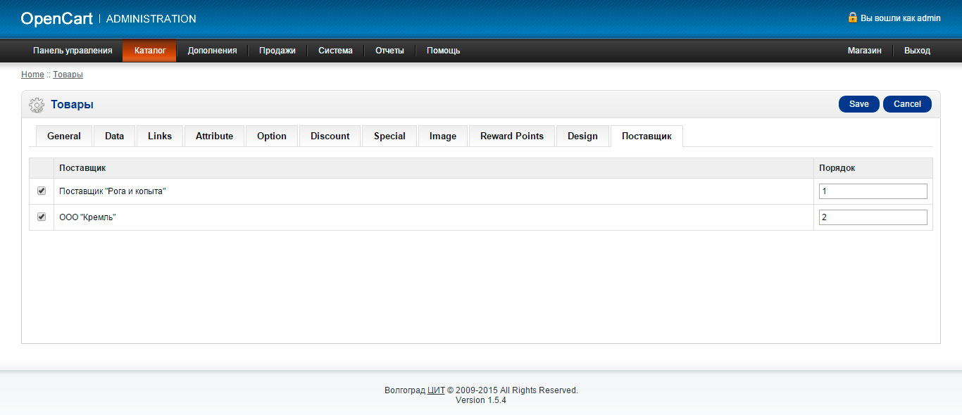Uncheck the Поставщик "Рога и копыта" checkbox
Viewport: 962px width, 415px height.
[x=42, y=191]
